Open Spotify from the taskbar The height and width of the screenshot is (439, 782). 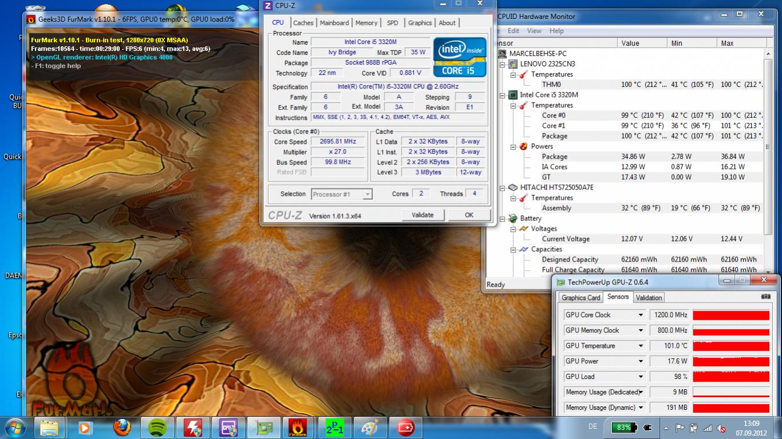point(157,428)
